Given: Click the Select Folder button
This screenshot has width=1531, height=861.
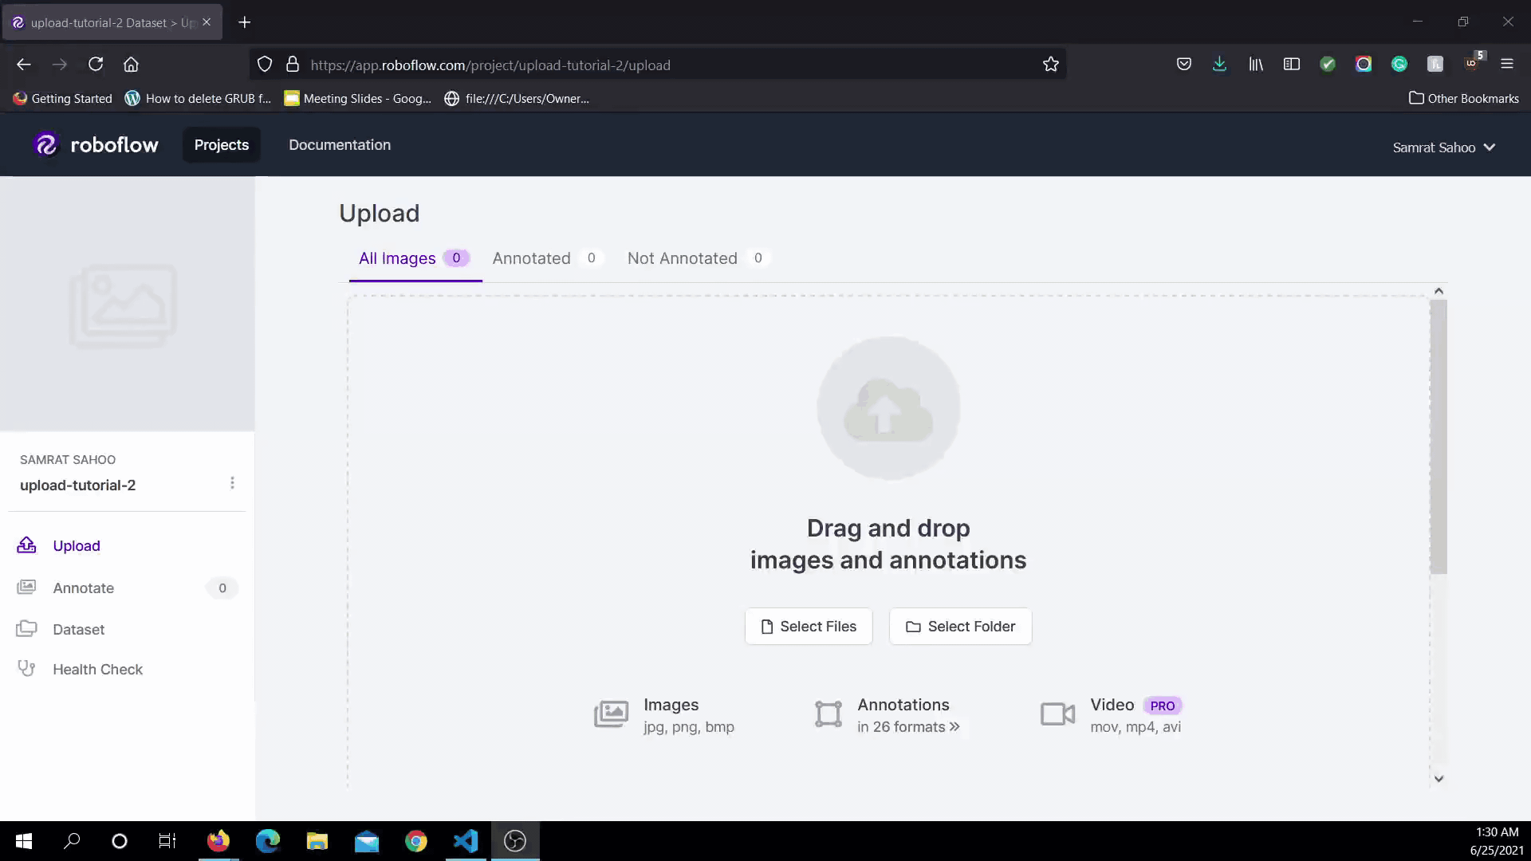Looking at the screenshot, I should point(960,627).
